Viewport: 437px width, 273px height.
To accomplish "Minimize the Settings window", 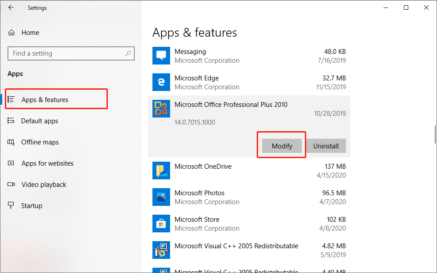I will click(x=386, y=8).
